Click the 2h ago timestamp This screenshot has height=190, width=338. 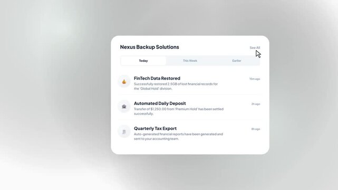[x=256, y=104]
